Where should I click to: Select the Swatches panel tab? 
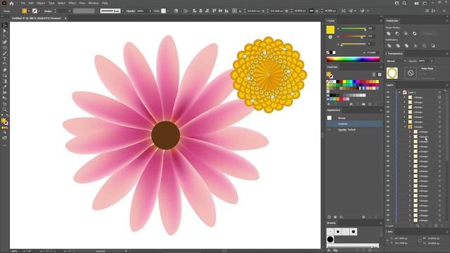coord(333,67)
